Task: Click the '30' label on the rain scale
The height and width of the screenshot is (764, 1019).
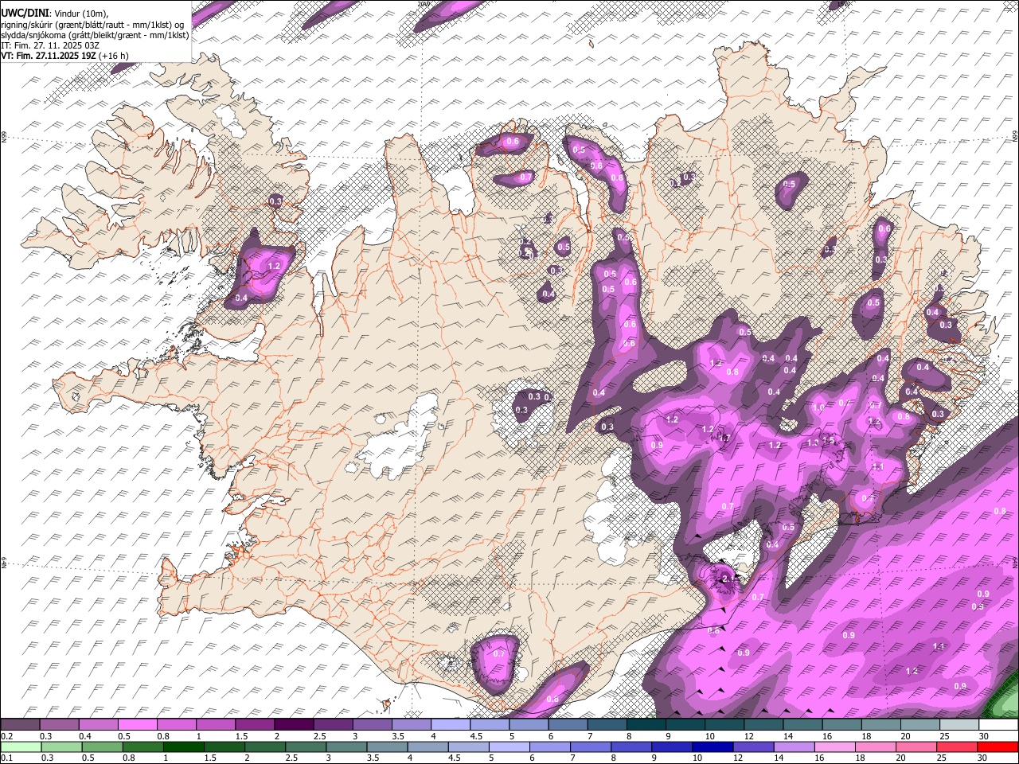Action: [982, 758]
